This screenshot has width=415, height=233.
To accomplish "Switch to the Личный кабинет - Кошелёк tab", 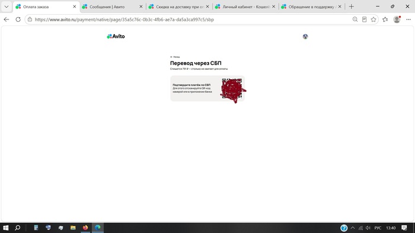I will click(245, 7).
